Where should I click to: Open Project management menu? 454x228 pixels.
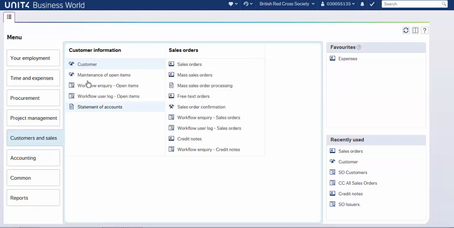point(33,118)
